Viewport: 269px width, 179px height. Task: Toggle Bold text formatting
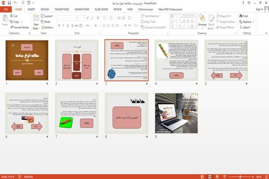(59, 26)
